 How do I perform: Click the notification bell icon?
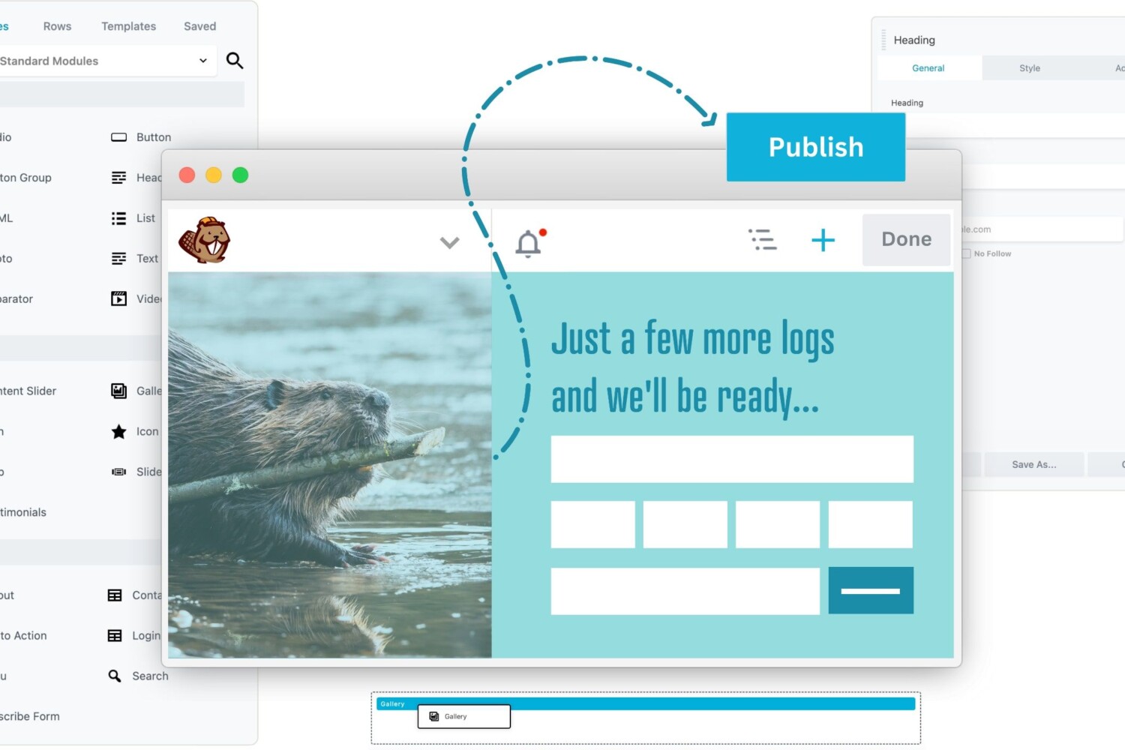pos(529,243)
